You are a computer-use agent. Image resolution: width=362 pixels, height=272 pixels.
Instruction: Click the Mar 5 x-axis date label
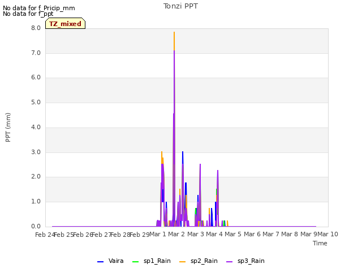[x=233, y=234]
